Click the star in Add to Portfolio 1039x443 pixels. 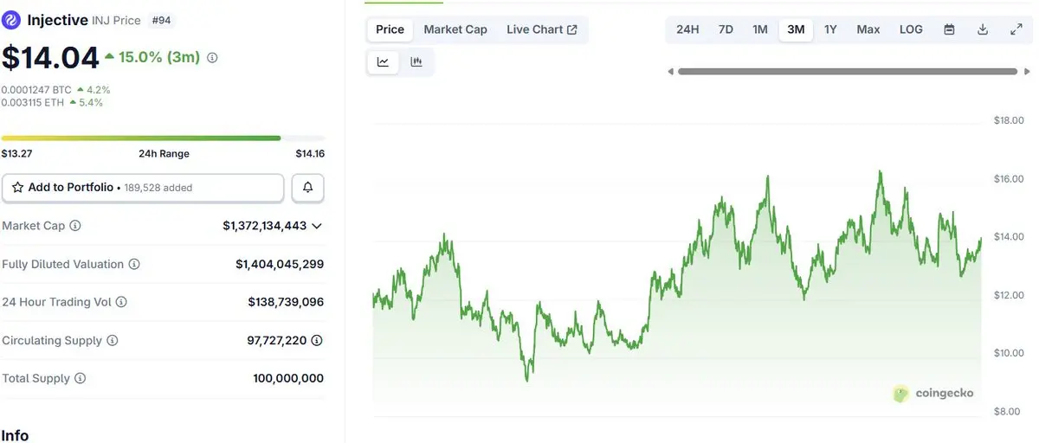point(17,188)
